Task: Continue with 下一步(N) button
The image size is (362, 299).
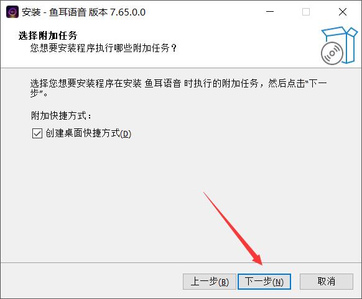Action: 264,282
